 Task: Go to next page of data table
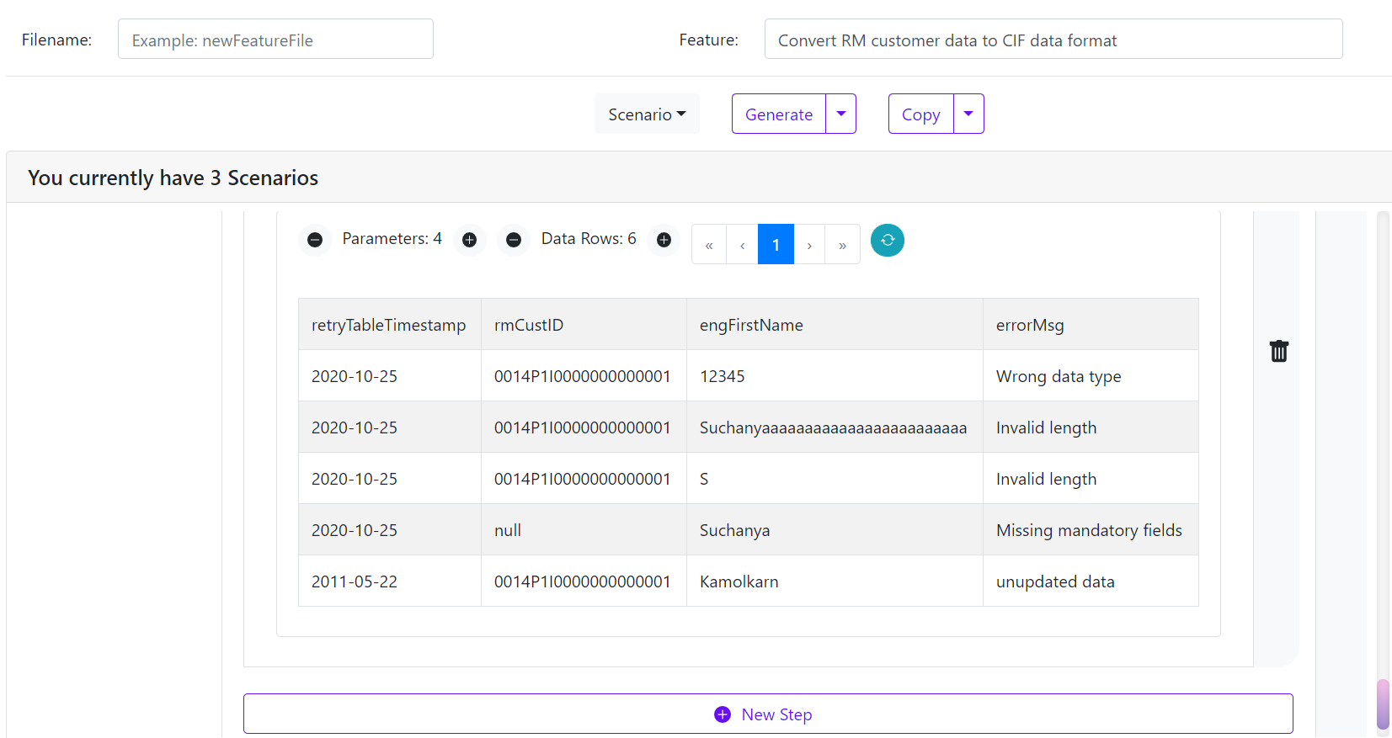(809, 245)
